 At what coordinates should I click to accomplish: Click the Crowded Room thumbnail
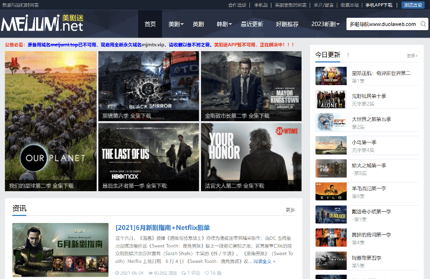point(331,238)
